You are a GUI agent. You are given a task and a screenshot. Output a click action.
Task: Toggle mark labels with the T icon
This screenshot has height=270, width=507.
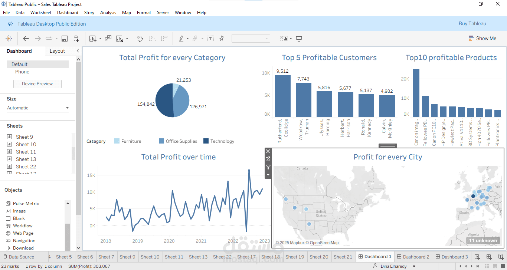(210, 39)
